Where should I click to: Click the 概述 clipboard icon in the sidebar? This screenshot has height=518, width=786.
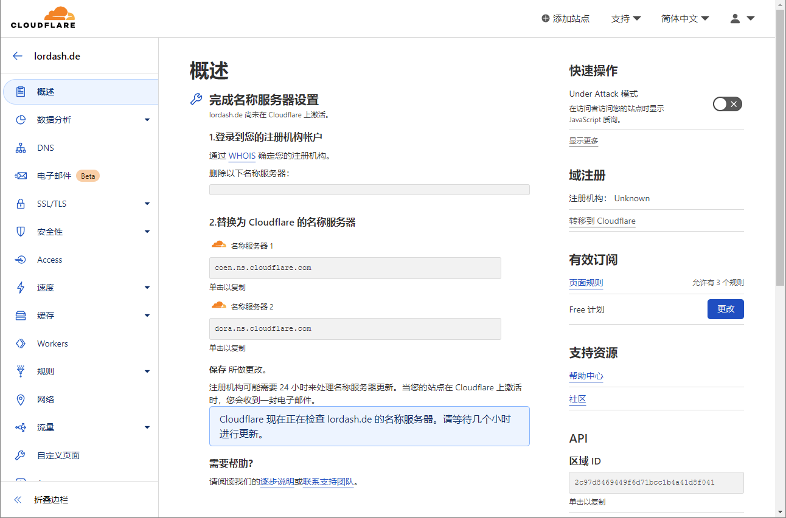coord(21,92)
